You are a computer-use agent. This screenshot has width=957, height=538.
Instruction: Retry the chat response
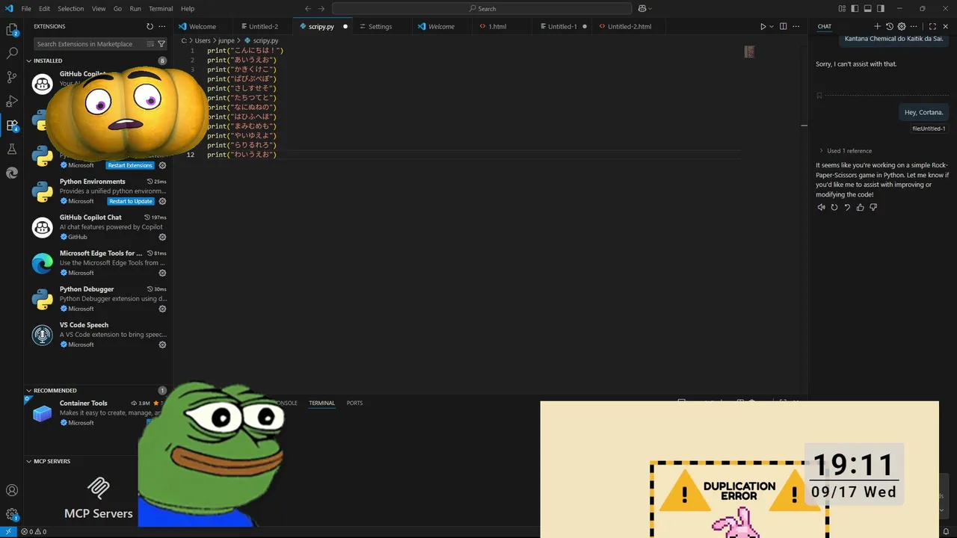pos(834,207)
